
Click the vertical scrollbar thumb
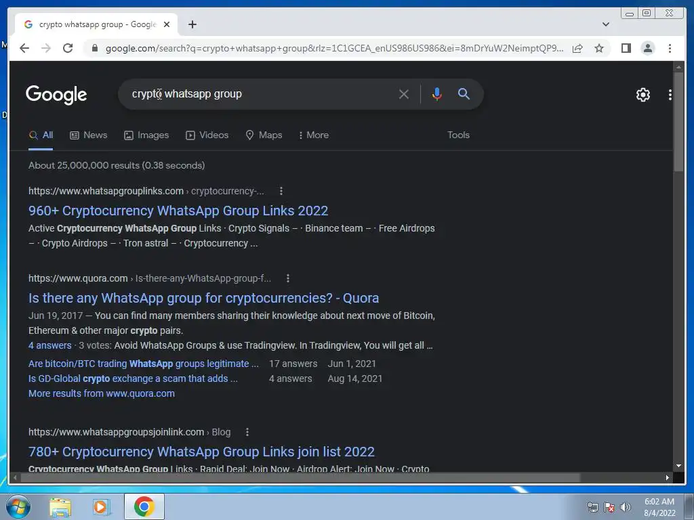click(x=678, y=122)
